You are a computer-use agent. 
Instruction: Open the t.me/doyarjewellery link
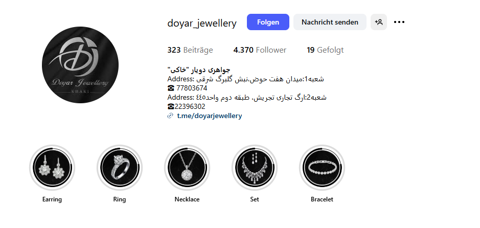210,116
